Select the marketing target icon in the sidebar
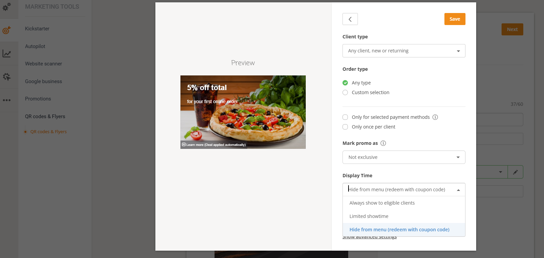 [7, 30]
